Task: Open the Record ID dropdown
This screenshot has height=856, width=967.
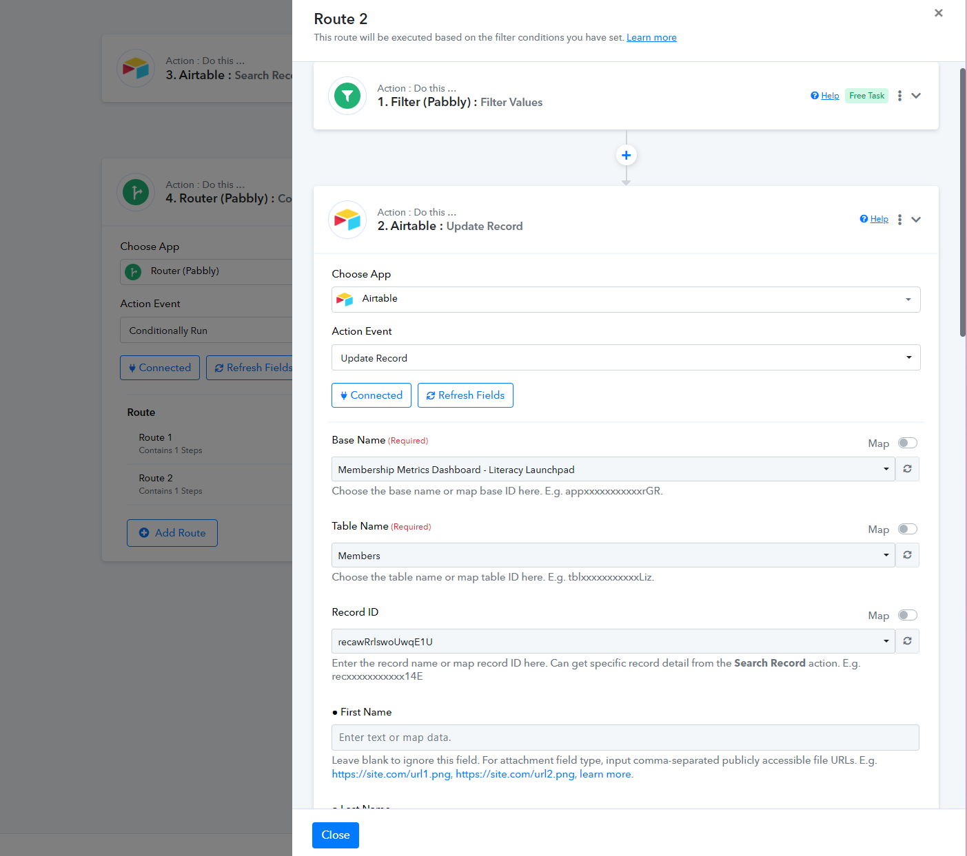Action: tap(613, 641)
